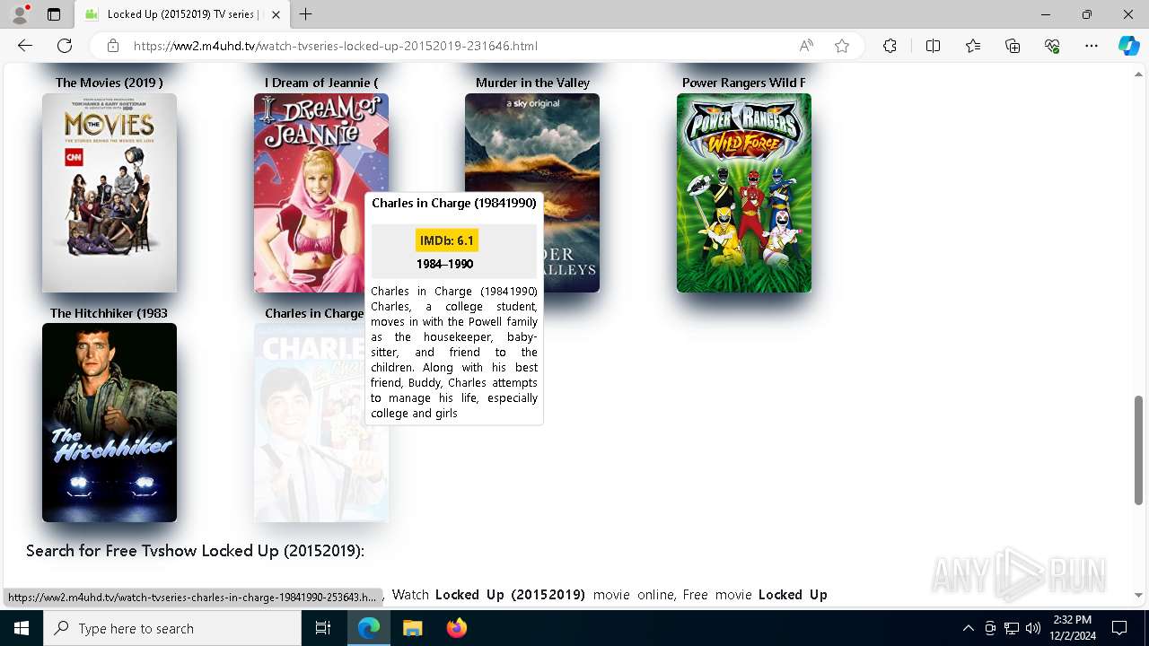Viewport: 1149px width, 646px height.
Task: View site information via the lock icon
Action: coord(113,46)
